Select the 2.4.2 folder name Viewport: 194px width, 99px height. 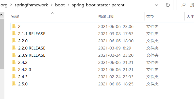(23, 62)
